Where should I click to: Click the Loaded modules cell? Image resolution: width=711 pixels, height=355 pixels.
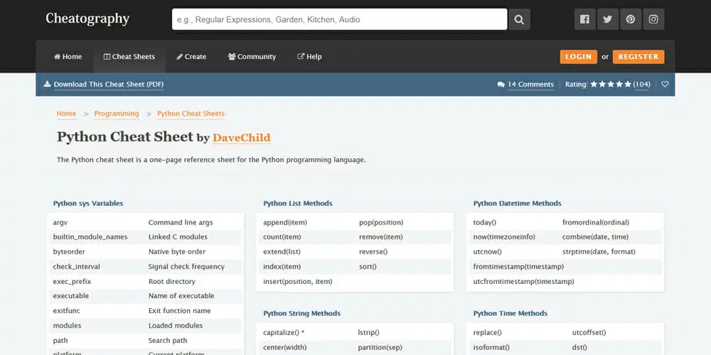176,326
